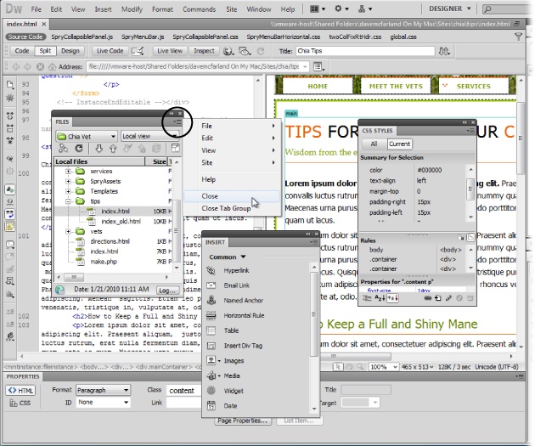This screenshot has height=446, width=535.
Task: Expand vets folder in Files tree
Action: click(x=68, y=231)
